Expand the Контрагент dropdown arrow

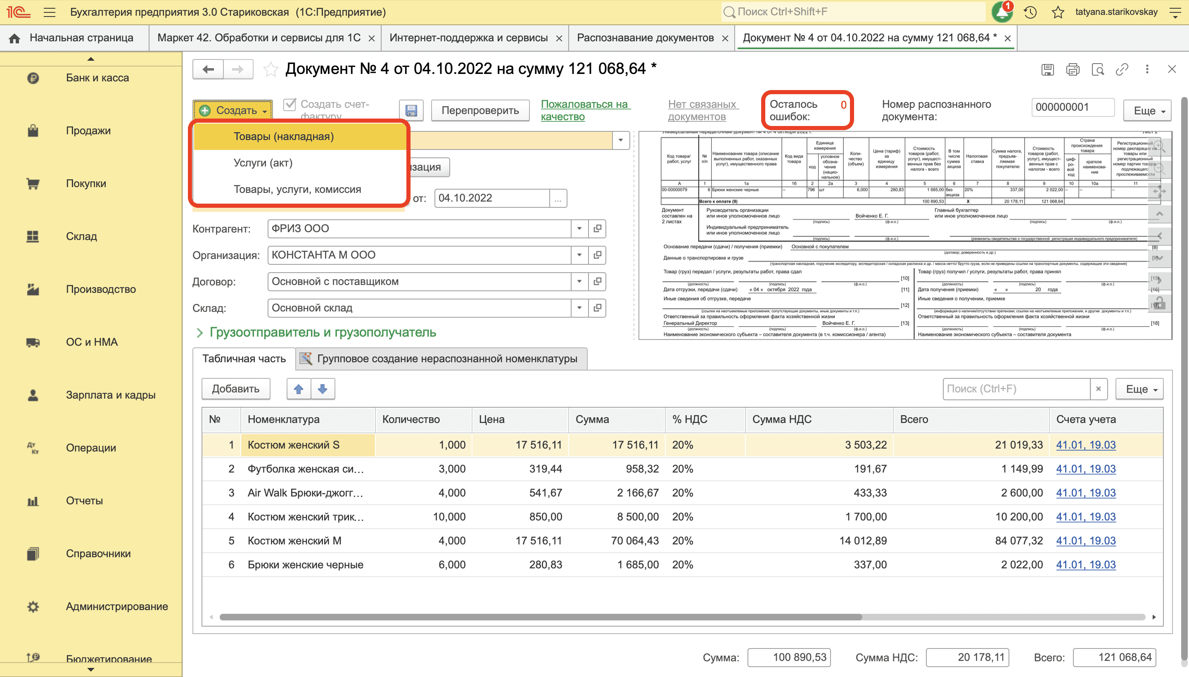(x=579, y=228)
